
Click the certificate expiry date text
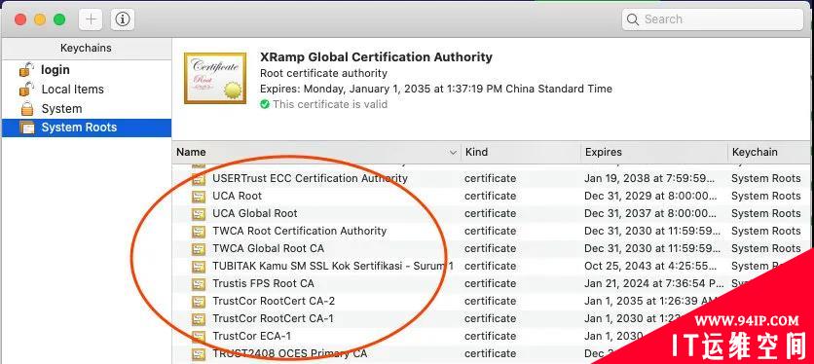436,89
